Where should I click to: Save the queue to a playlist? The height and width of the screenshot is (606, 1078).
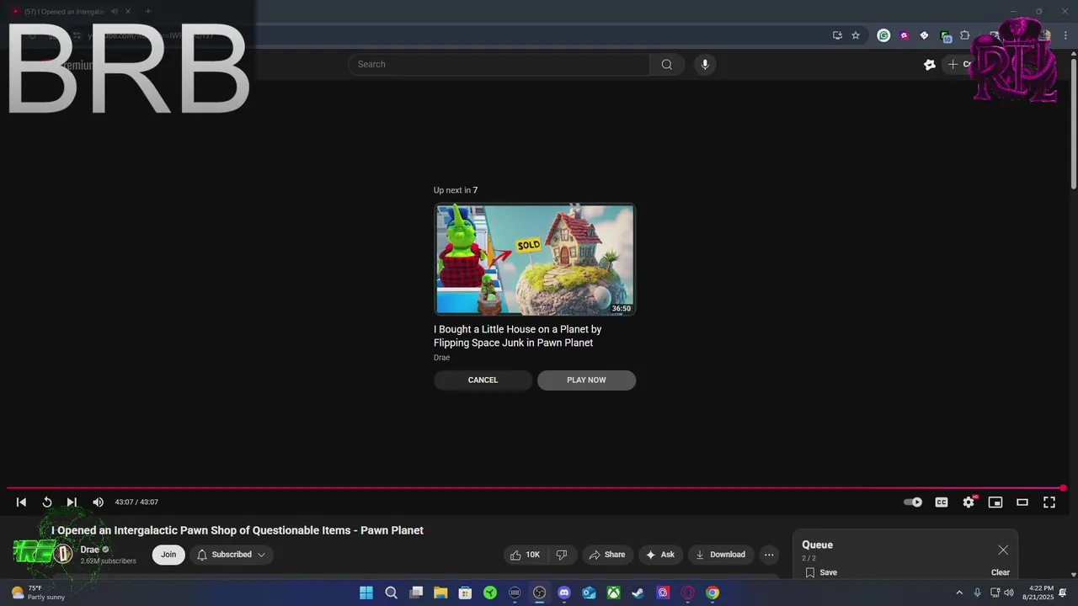click(x=821, y=572)
